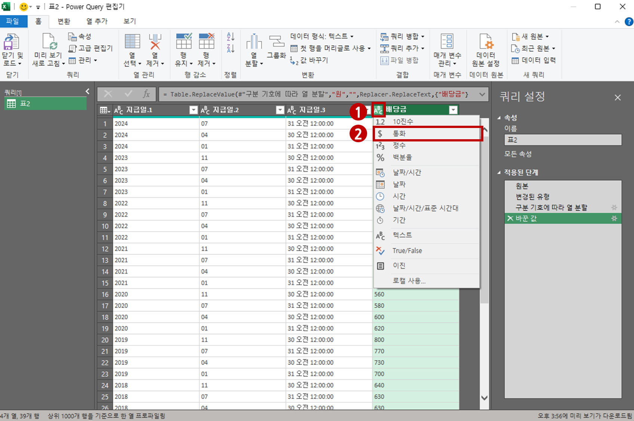Click the 지급일.1 column type icon
Image resolution: width=634 pixels, height=421 pixels.
click(119, 110)
